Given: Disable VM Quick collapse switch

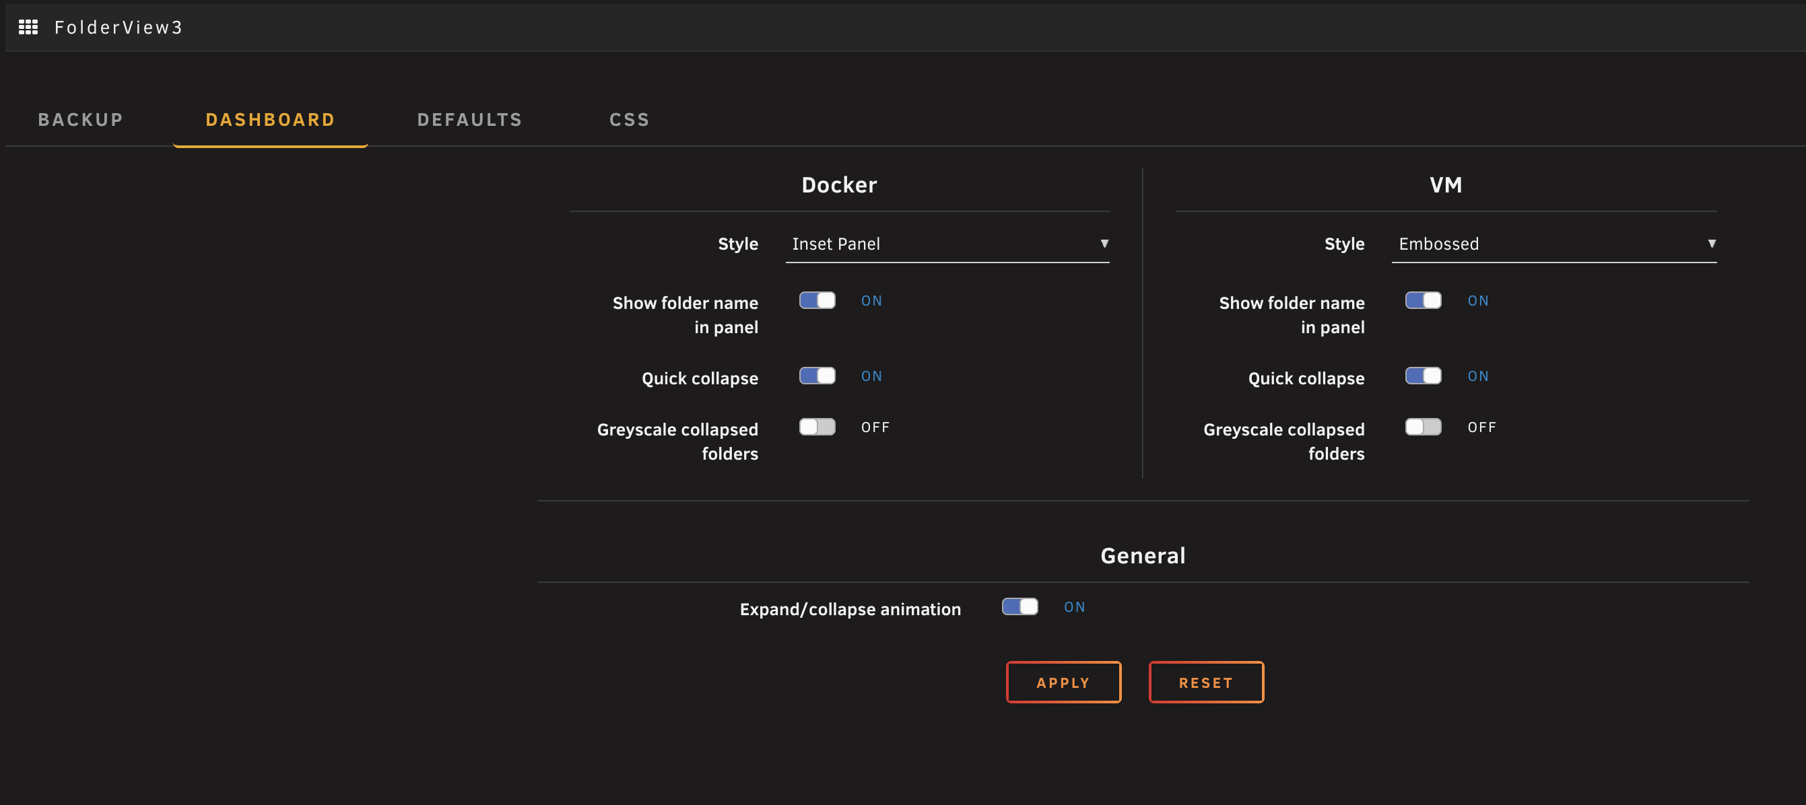Looking at the screenshot, I should click(x=1424, y=376).
